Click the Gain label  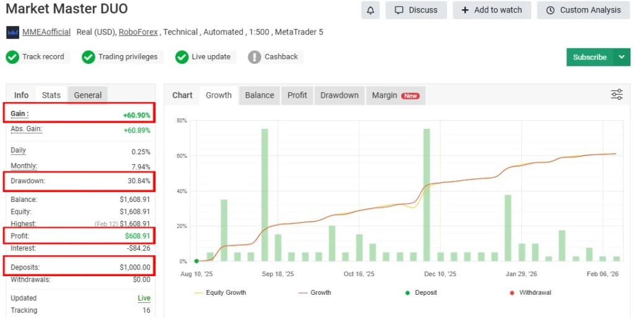pos(19,114)
